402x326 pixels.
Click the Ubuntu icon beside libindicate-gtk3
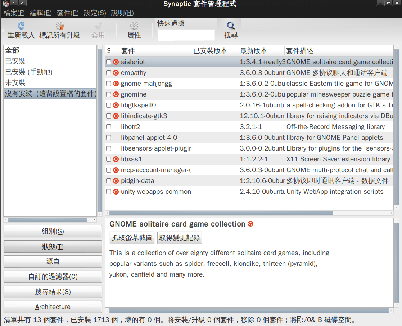coord(116,116)
